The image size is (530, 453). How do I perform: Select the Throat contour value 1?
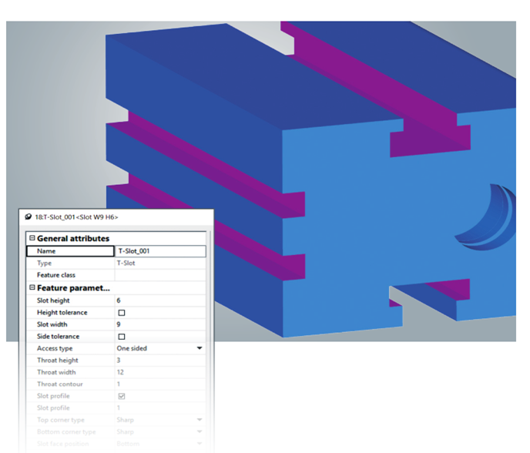click(119, 384)
